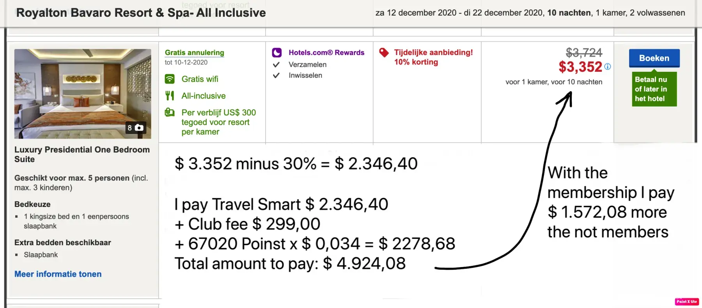
Task: Click the Paint X Lite badge
Action: pos(687,301)
